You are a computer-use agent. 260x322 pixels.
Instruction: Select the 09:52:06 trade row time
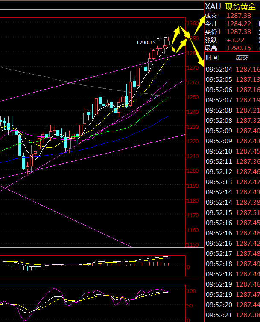pos(219,90)
